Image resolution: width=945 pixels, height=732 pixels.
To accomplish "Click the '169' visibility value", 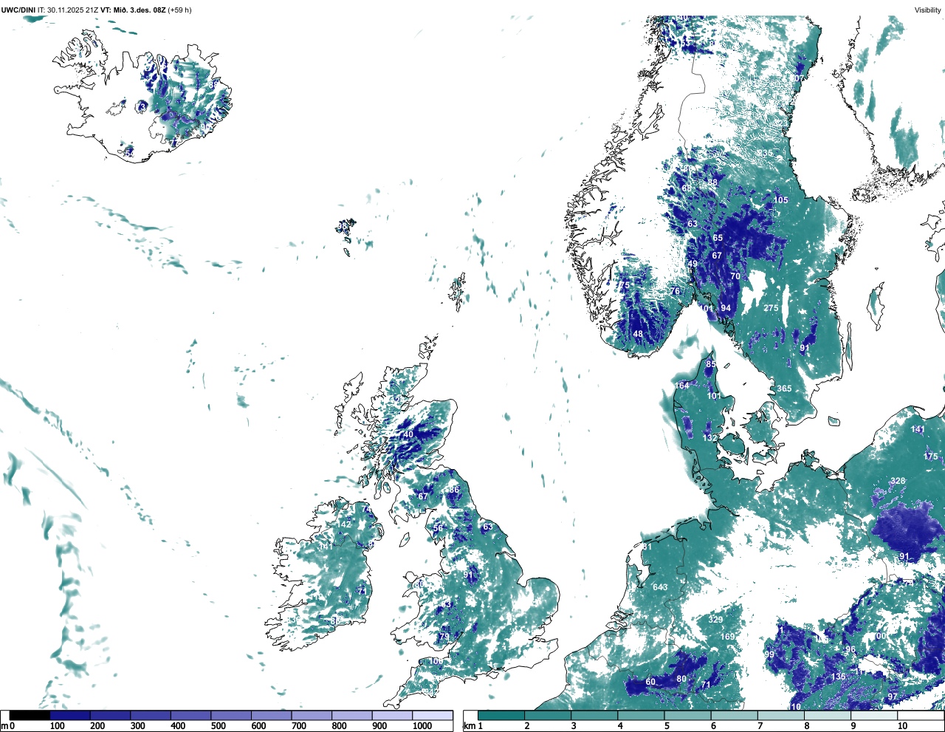I will click(728, 637).
